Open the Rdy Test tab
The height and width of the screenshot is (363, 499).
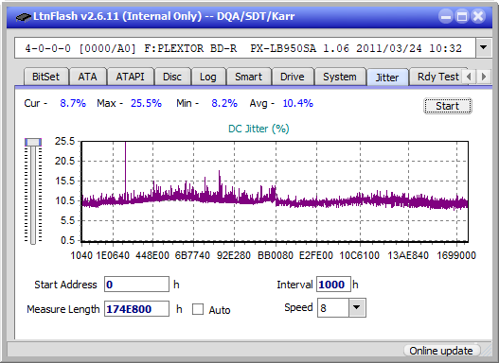pyautogui.click(x=437, y=77)
